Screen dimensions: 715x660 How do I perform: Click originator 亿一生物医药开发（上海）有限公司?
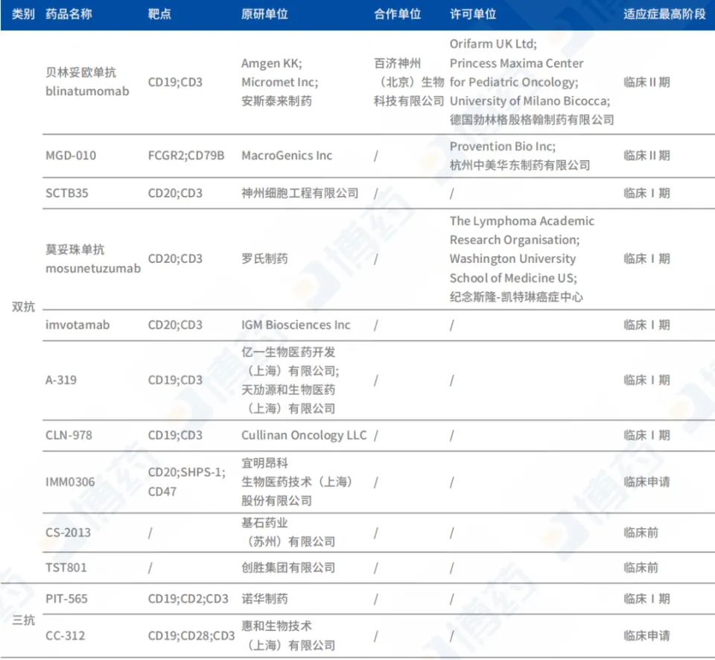pyautogui.click(x=290, y=361)
